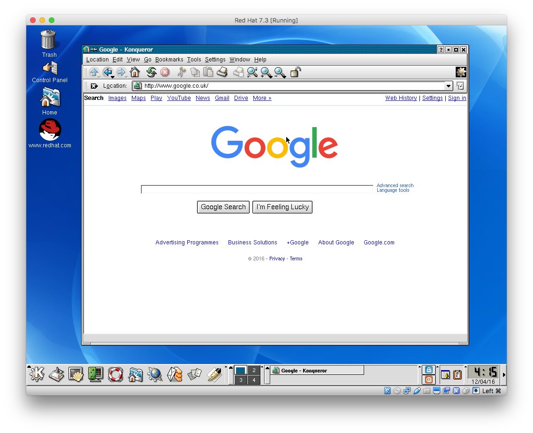Open the Control Panel desktop icon
533x433 pixels.
pos(50,72)
